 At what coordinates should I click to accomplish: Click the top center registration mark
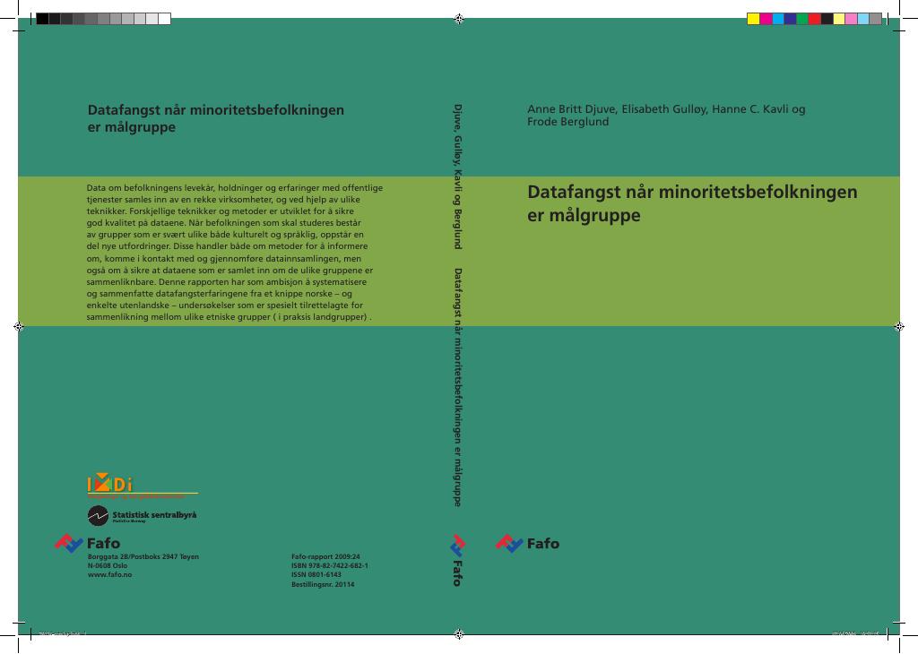click(459, 19)
